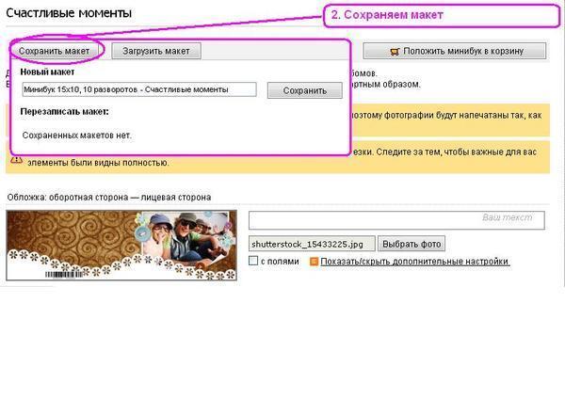This screenshot has height=415, width=565.
Task: Toggle the "с полями" checkbox
Action: coord(253,261)
